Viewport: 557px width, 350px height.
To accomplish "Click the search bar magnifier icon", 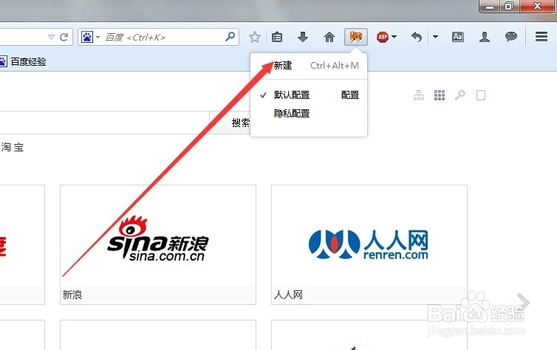I will point(230,37).
